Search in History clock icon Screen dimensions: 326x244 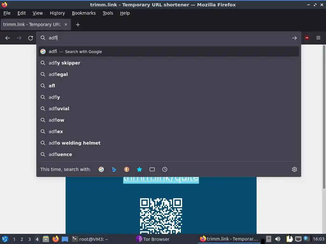tap(165, 169)
